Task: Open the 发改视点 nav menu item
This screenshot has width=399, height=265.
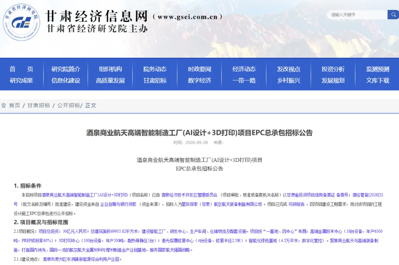Action: pyautogui.click(x=289, y=69)
